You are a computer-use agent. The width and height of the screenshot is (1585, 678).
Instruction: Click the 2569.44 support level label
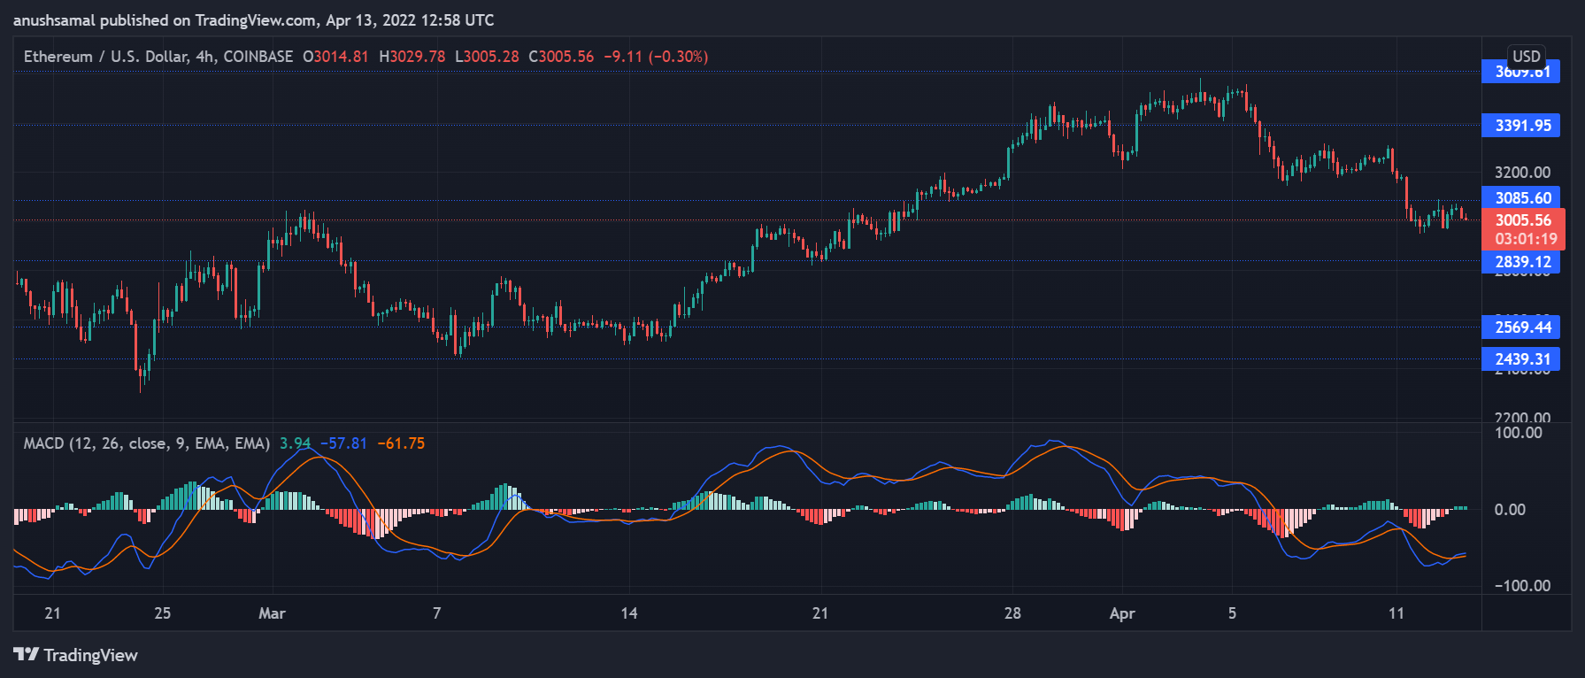click(x=1521, y=327)
